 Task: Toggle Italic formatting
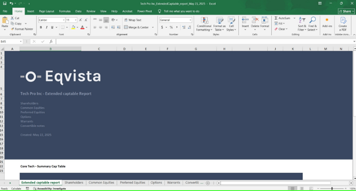pyautogui.click(x=47, y=27)
